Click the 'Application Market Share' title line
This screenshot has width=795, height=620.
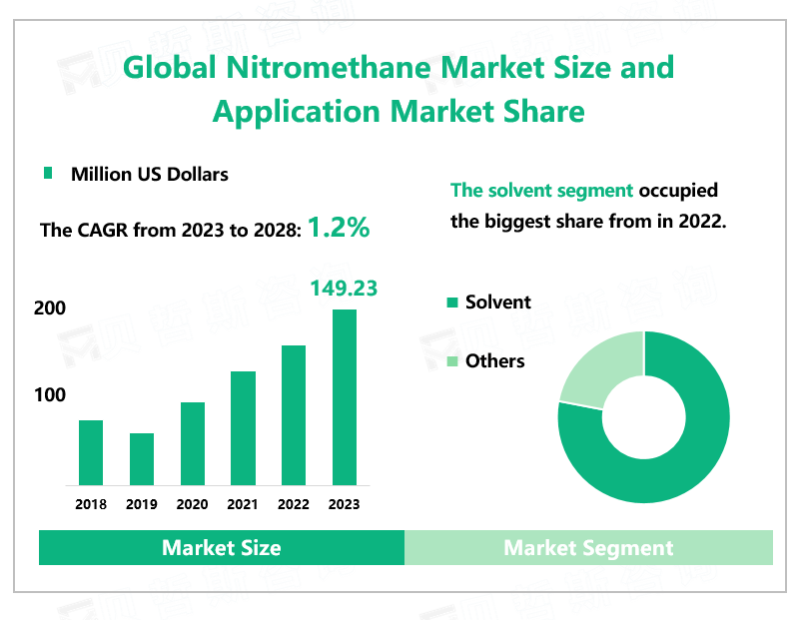click(398, 111)
